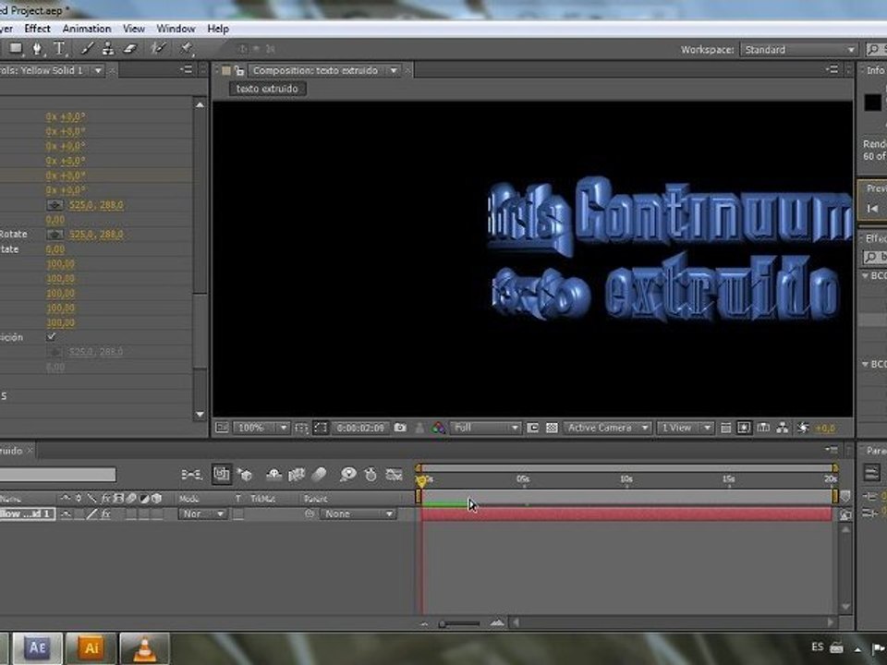Toggle hide shy layers in timeline

(x=273, y=475)
